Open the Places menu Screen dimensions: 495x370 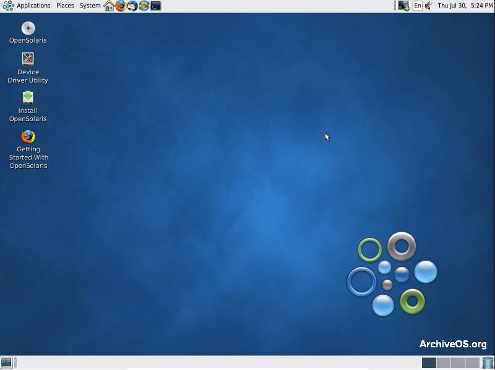click(x=65, y=6)
